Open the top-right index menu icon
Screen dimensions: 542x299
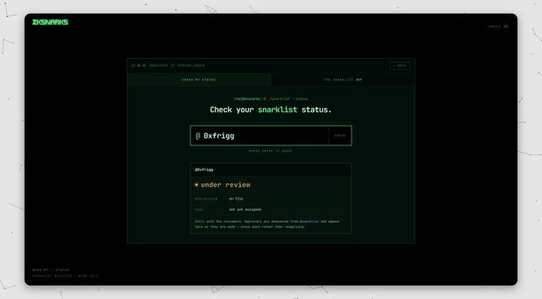(506, 26)
